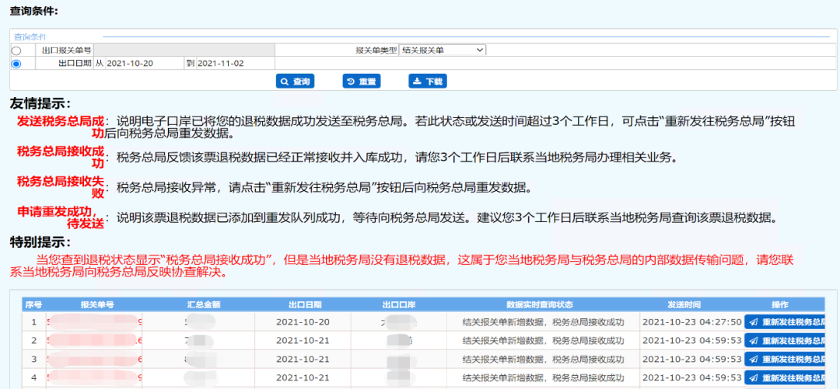Click the 查询条件 bold heading
Screen dimensions: 840x389
[x=34, y=11]
